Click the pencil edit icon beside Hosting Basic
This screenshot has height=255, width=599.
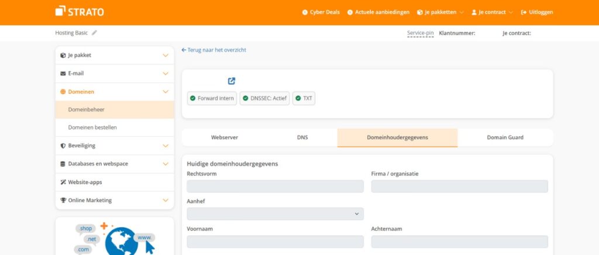point(94,33)
